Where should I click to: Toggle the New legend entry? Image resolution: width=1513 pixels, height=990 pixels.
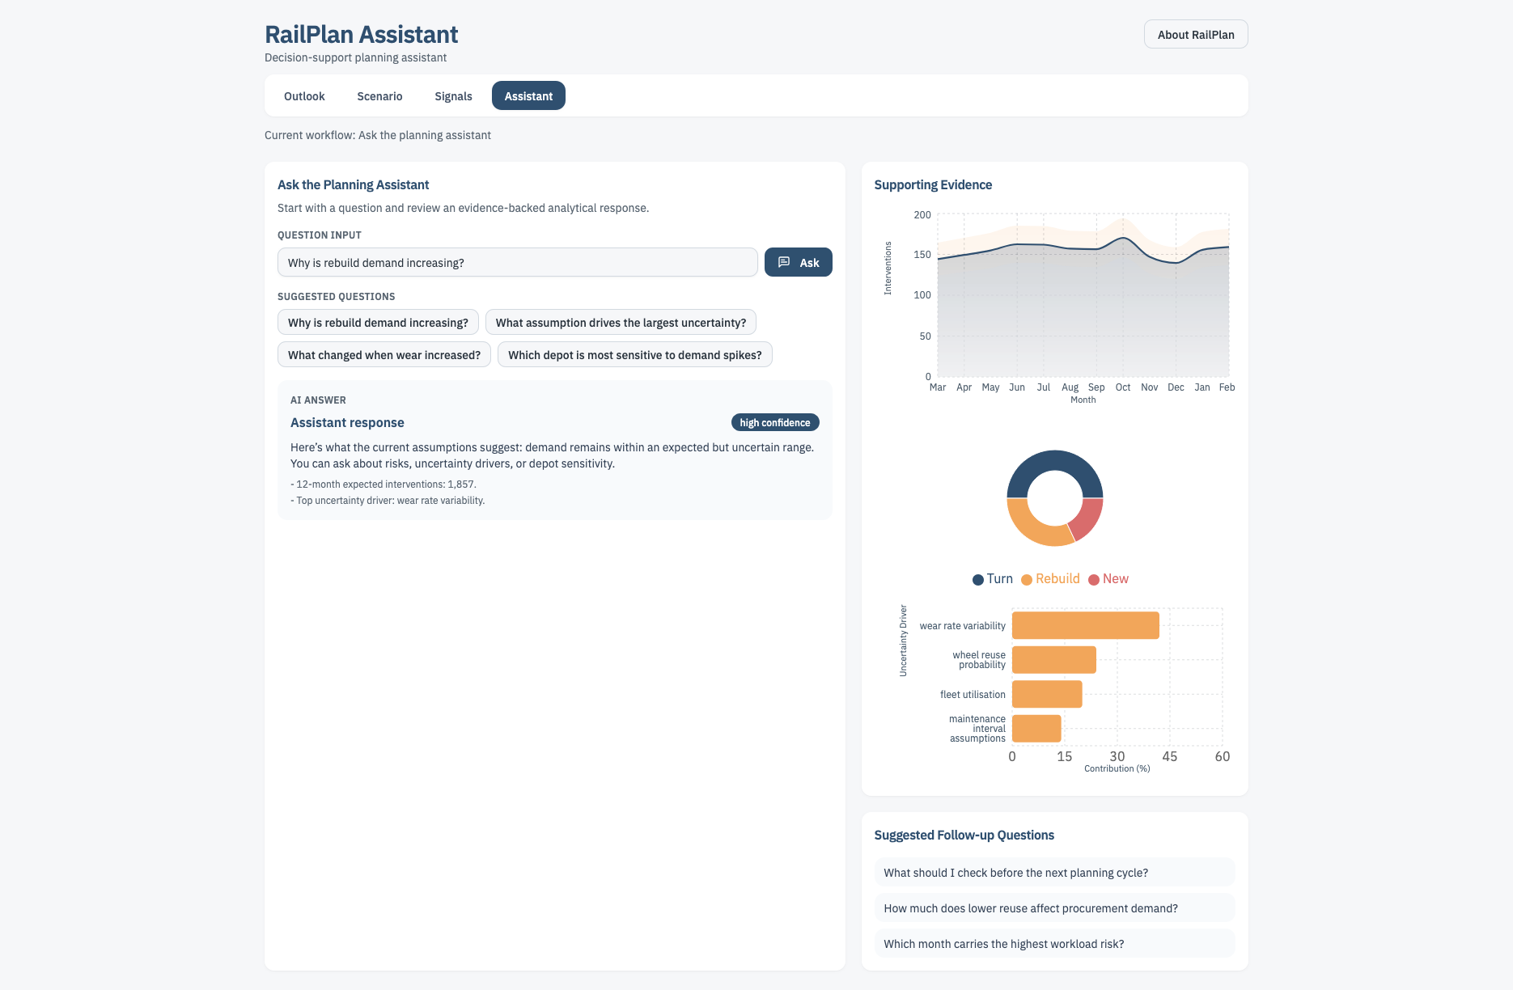point(1108,578)
